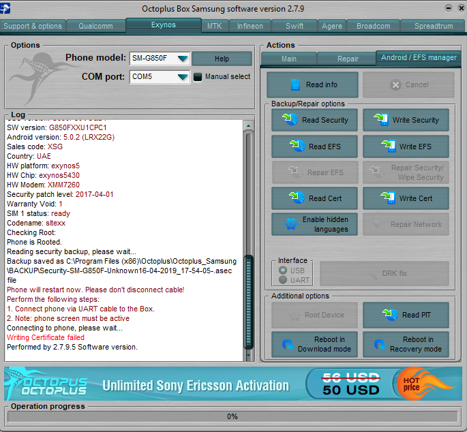The image size is (467, 432).
Task: Click the Write Security arrow icon
Action: (381, 119)
